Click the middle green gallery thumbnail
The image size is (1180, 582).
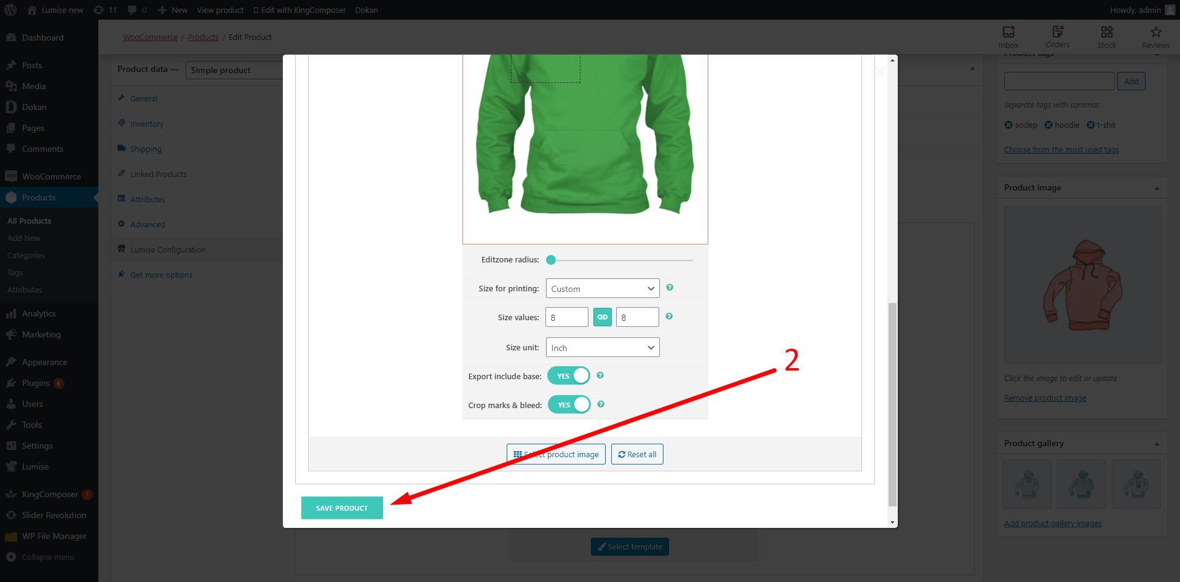tap(1082, 484)
